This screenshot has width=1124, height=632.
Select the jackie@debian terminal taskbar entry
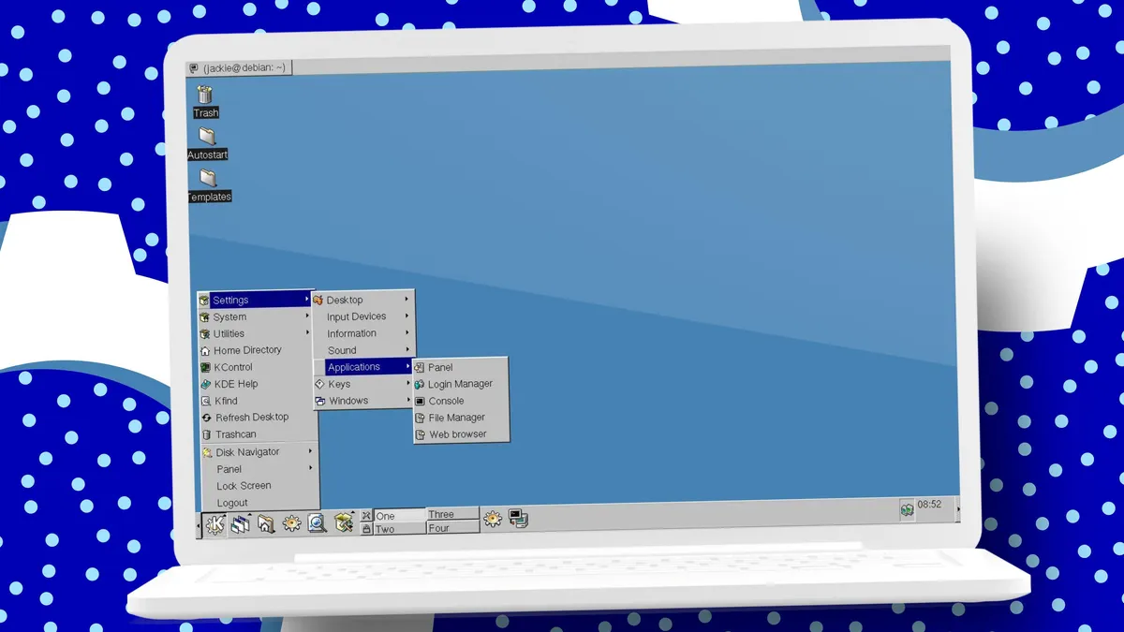click(240, 68)
